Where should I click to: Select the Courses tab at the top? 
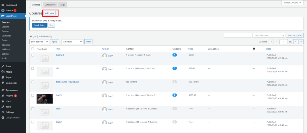[x=36, y=4]
